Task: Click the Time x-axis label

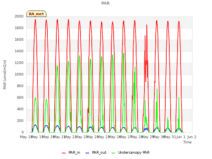Action: coord(187,142)
